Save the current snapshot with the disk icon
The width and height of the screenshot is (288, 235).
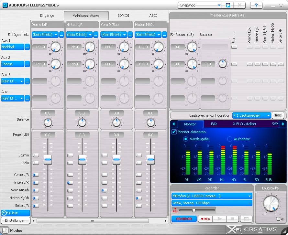coord(228,5)
